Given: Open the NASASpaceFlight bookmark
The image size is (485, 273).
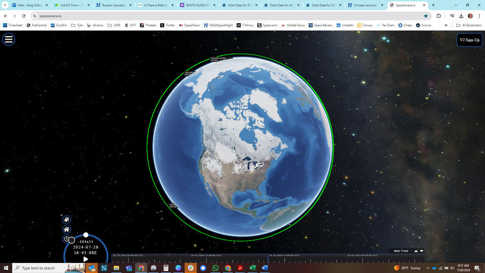Looking at the screenshot, I should [x=218, y=25].
